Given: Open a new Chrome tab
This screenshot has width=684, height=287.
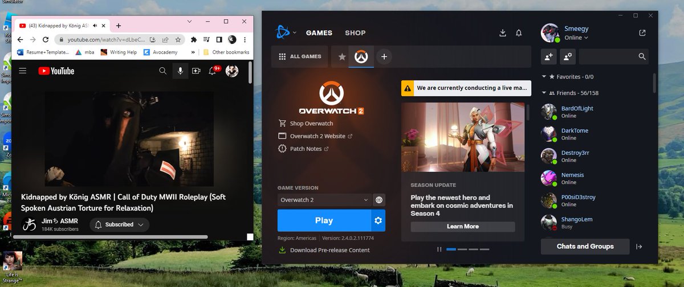Looking at the screenshot, I should point(119,26).
